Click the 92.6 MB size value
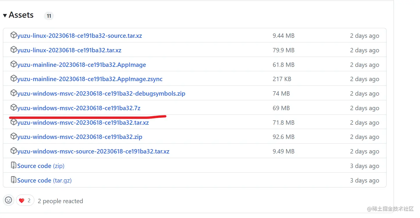420x218 pixels. coord(283,137)
